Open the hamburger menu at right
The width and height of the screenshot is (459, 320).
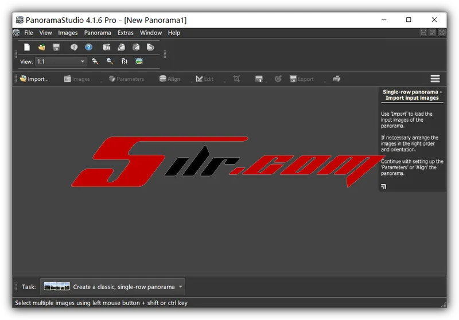(x=435, y=79)
